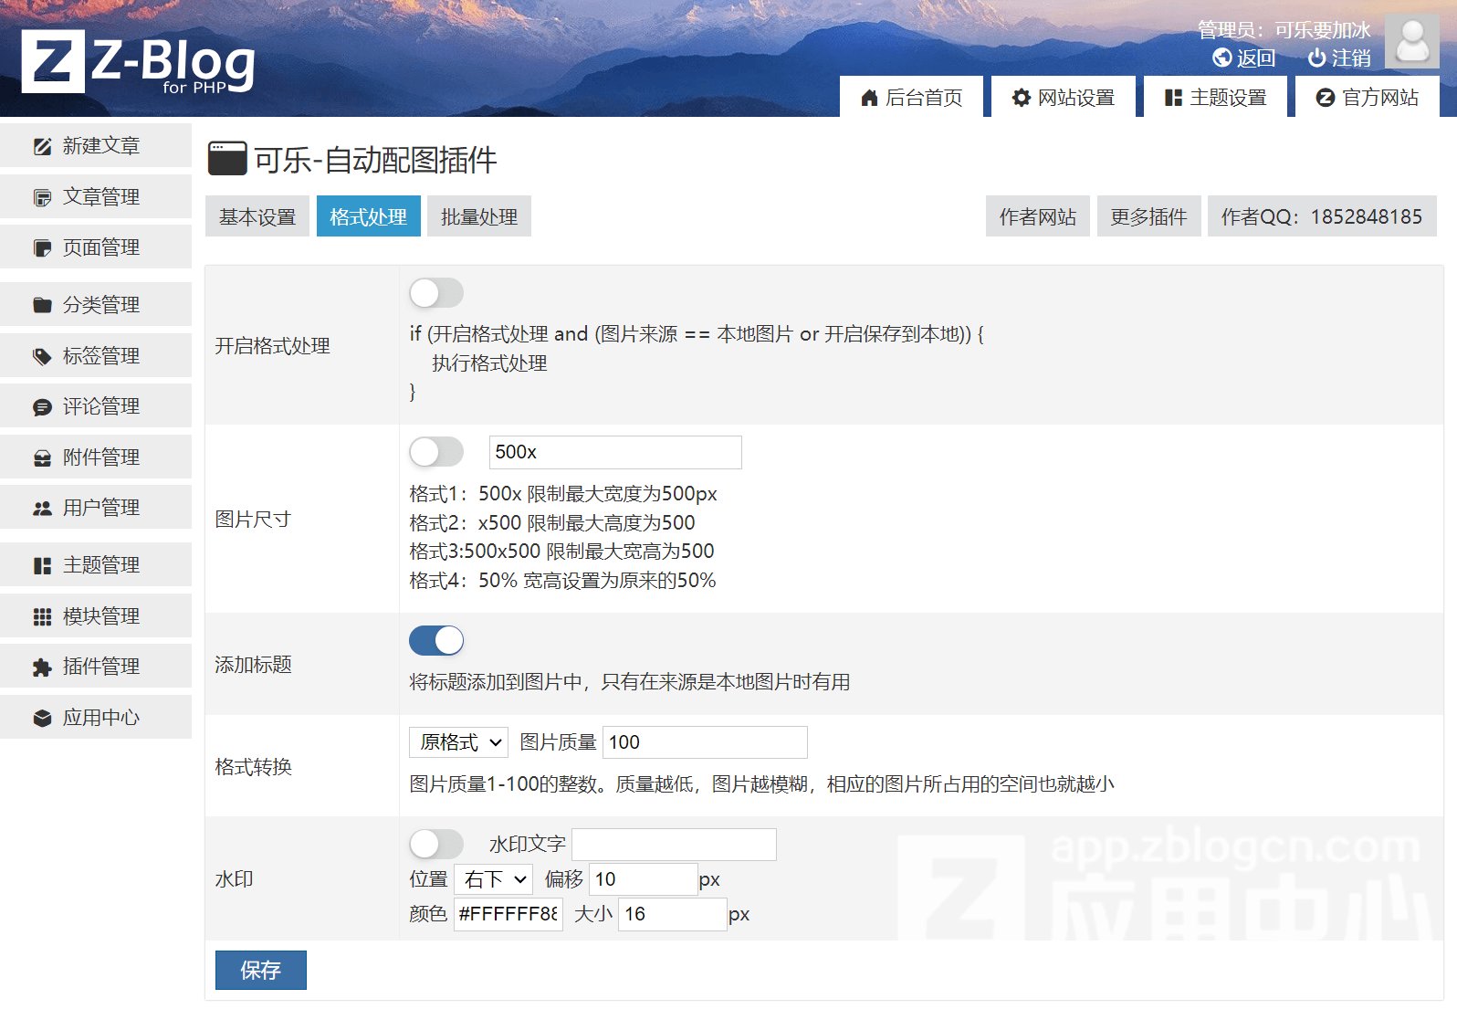The image size is (1457, 1009).
Task: Open 标签管理 in the sidebar
Action: [x=96, y=355]
